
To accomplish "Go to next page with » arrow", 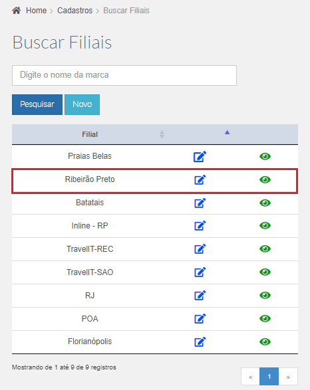I will (x=288, y=377).
